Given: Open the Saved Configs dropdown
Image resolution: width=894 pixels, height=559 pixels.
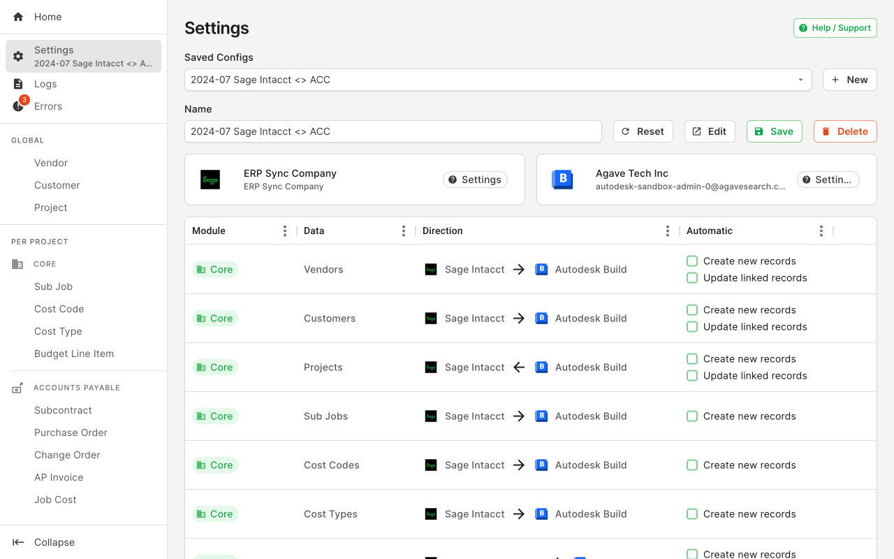Looking at the screenshot, I should click(498, 80).
